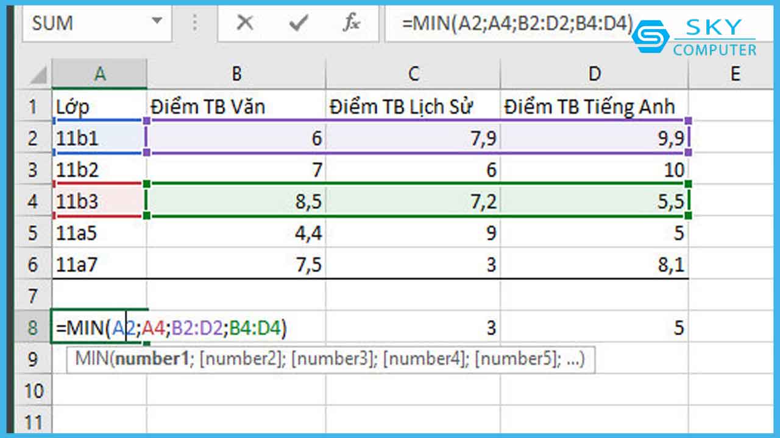Open Insert Function with the fx icon
The image size is (780, 438).
[351, 23]
